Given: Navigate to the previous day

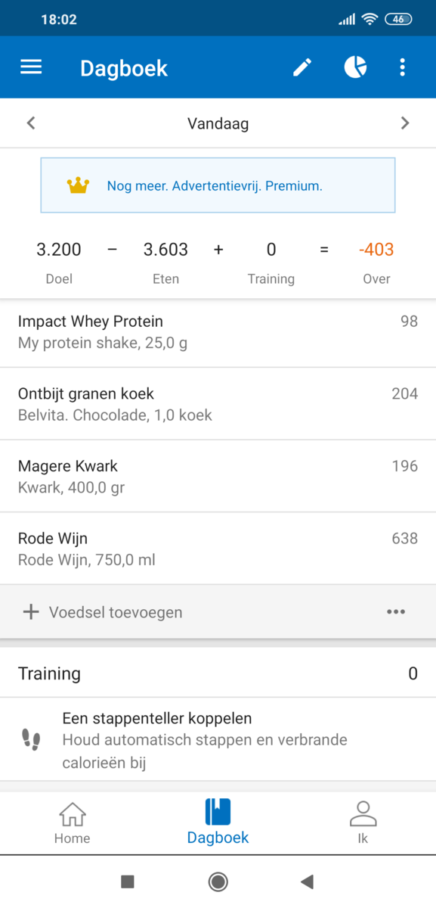Looking at the screenshot, I should point(30,123).
